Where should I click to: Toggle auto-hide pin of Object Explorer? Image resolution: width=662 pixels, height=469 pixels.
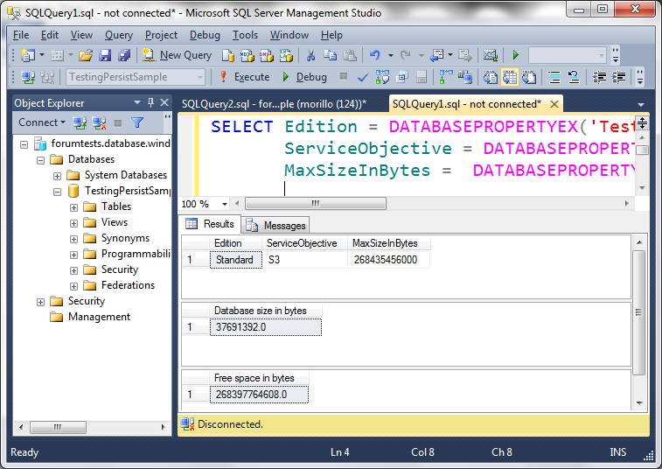(150, 102)
